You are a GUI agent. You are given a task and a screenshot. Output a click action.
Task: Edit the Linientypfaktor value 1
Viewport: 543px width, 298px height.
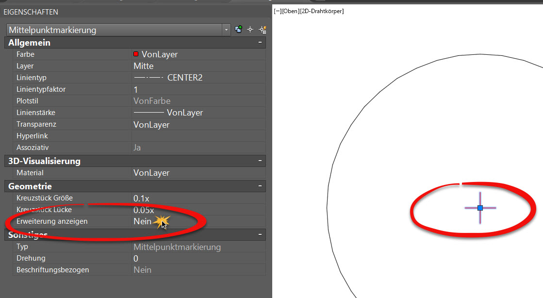[x=198, y=89]
